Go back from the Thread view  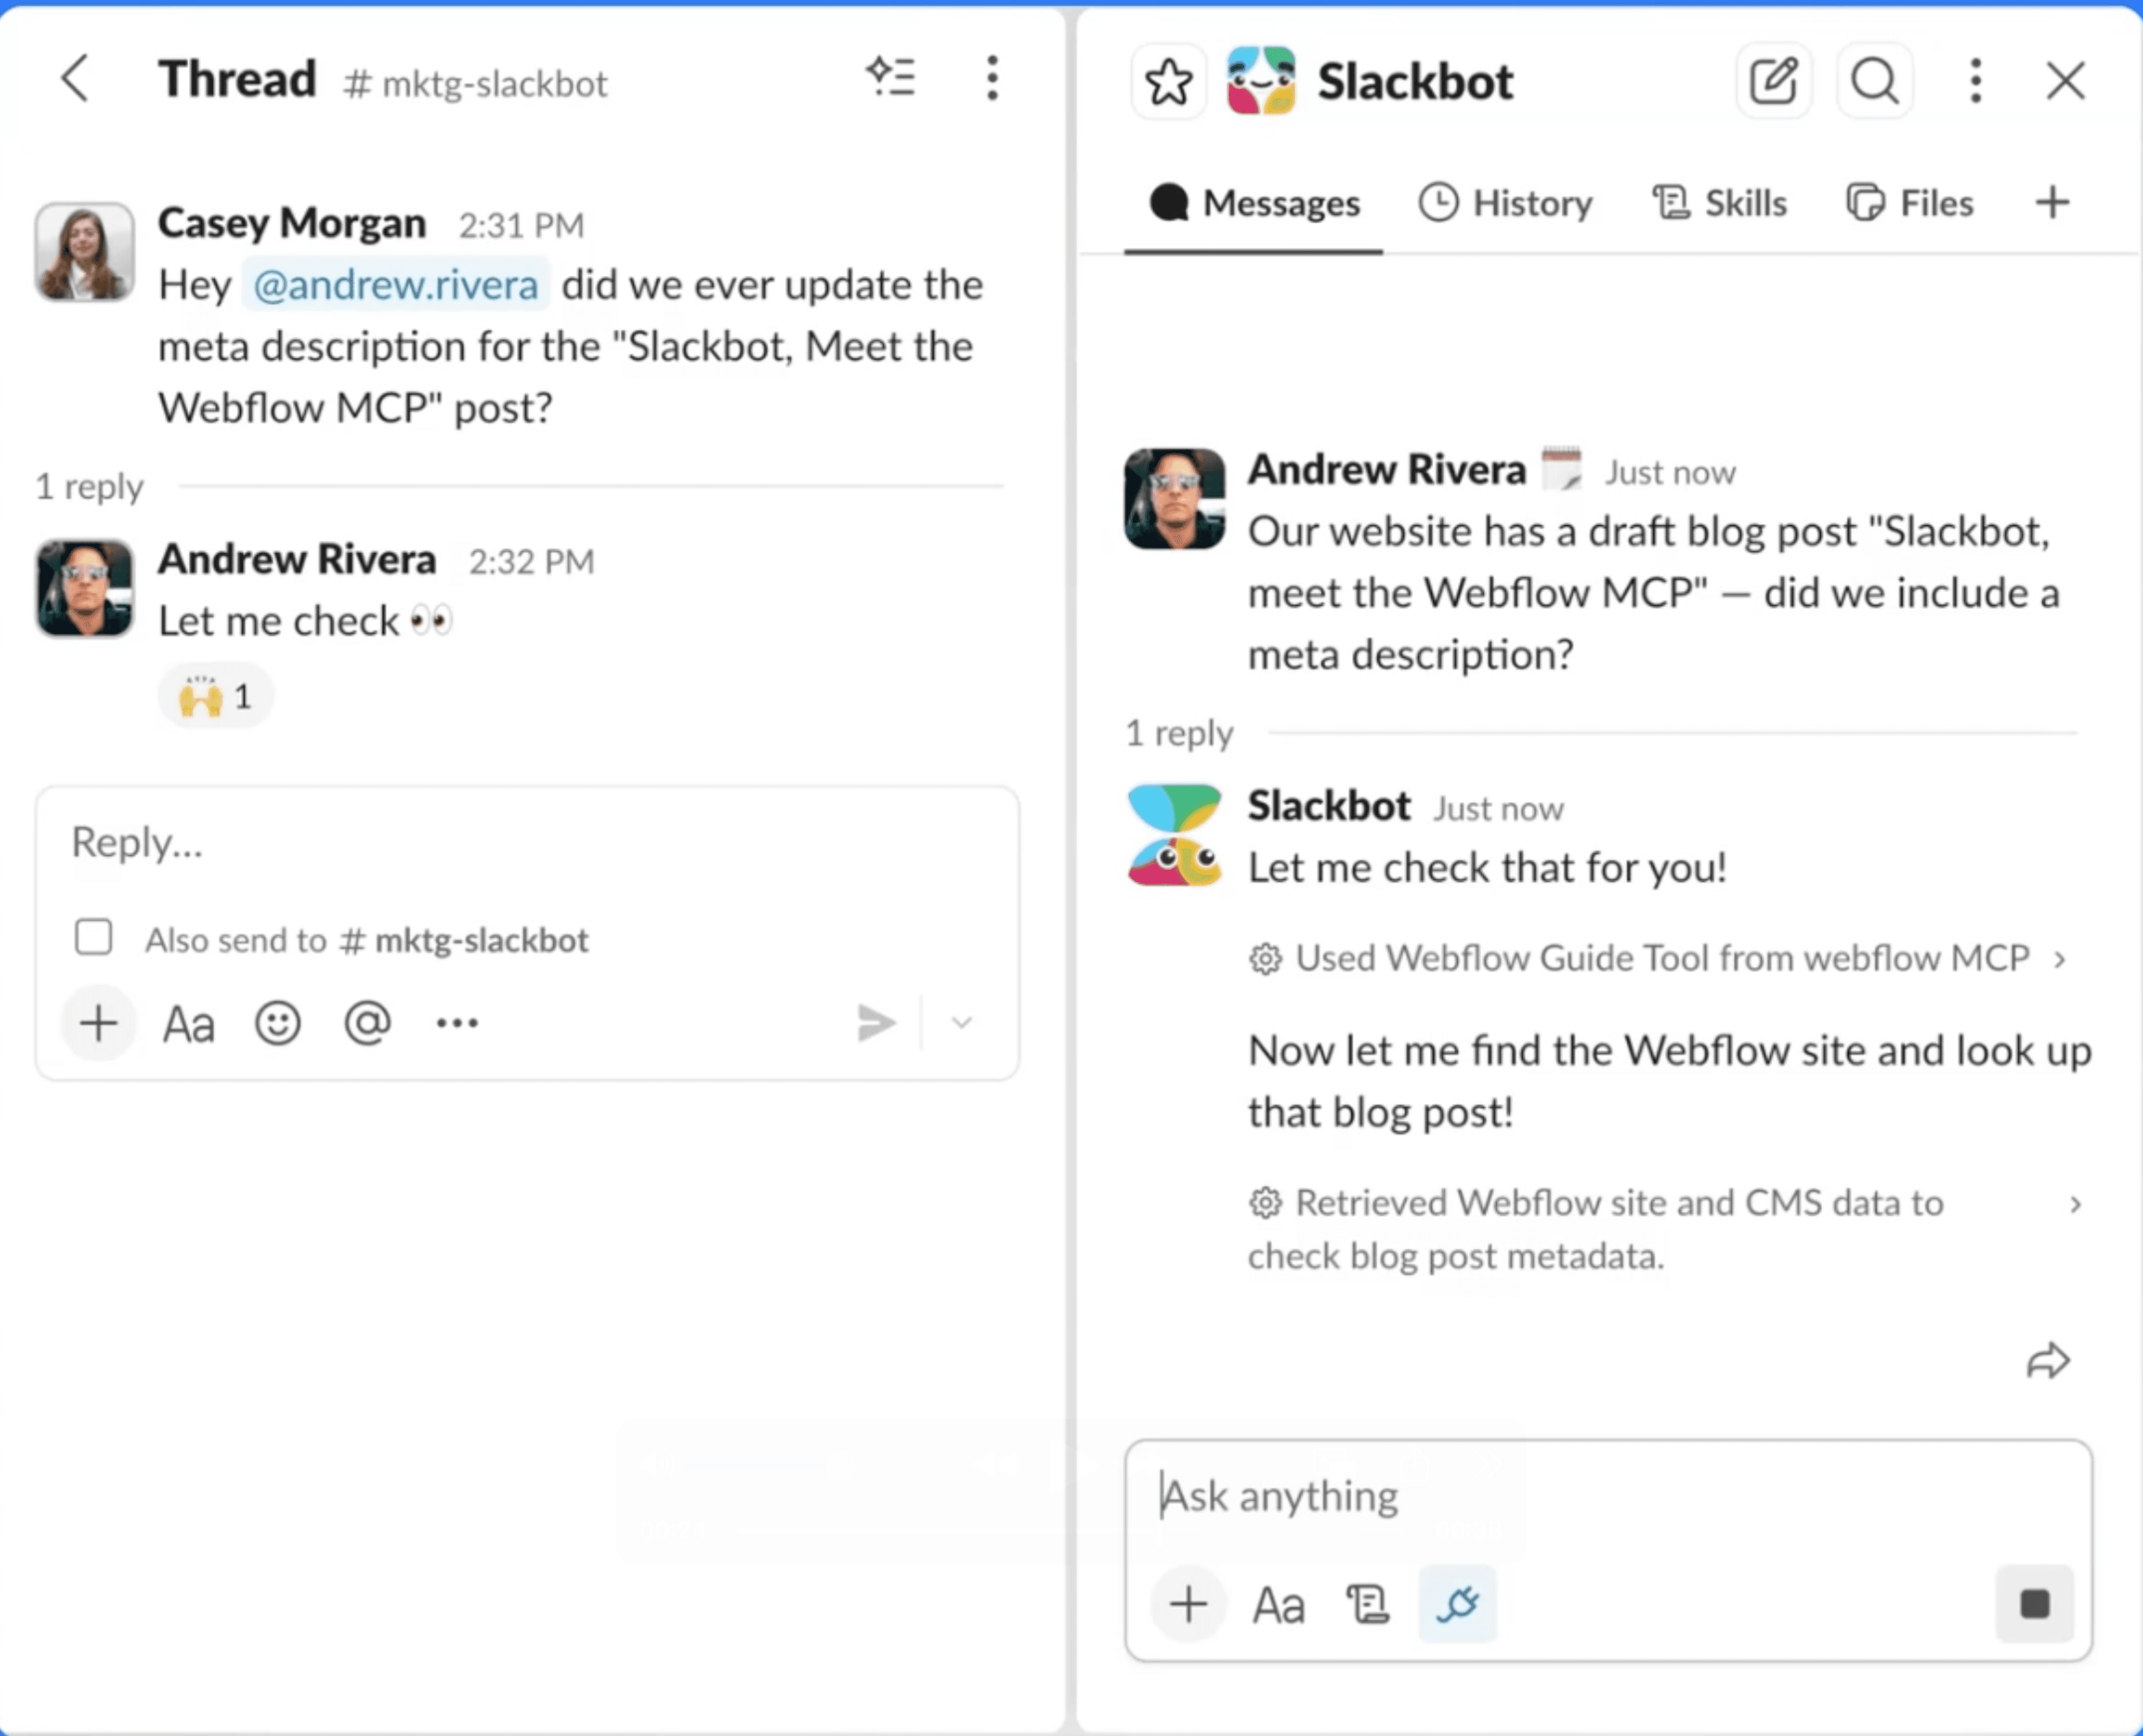[x=75, y=79]
